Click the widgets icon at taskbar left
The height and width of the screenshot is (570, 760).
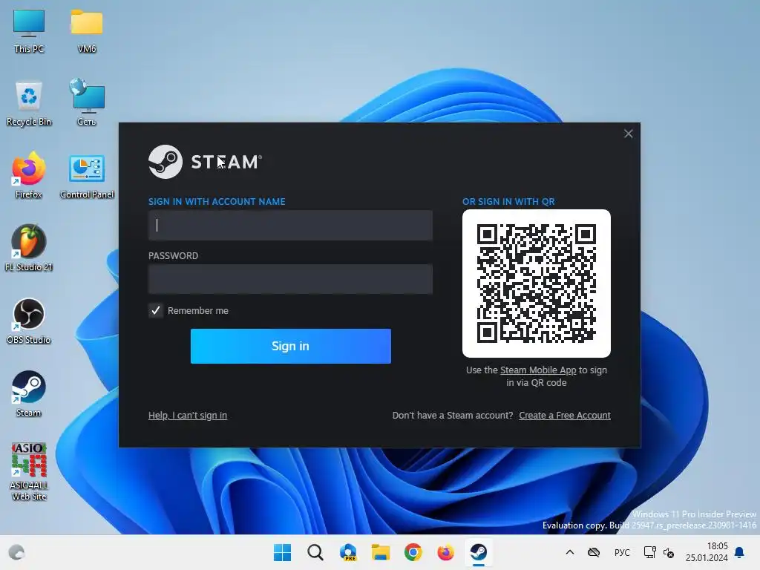point(16,552)
